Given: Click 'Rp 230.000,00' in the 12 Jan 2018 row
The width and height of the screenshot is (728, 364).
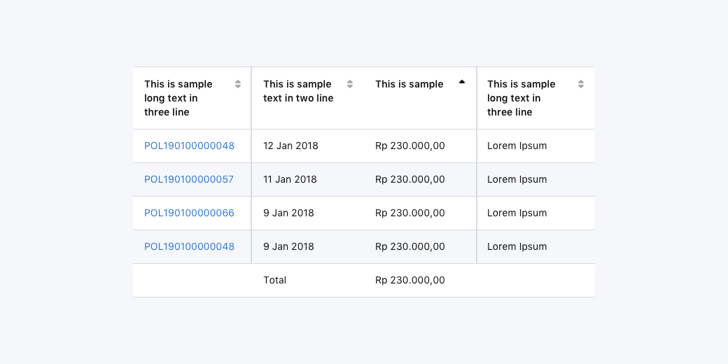Looking at the screenshot, I should [410, 146].
